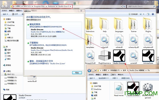
Task: Open the 共享 dropdown in the Fix window
Action: tap(115, 78)
